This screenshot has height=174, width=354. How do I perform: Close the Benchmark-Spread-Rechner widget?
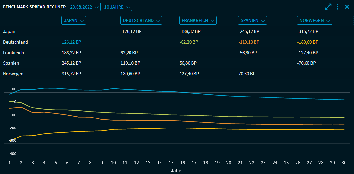(347, 7)
